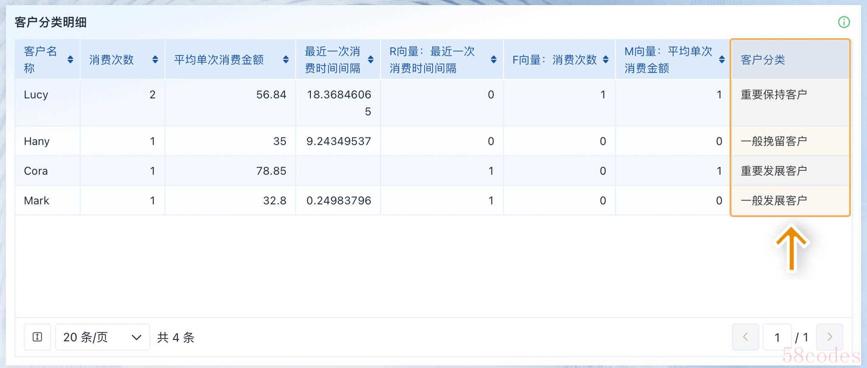Screen dimensions: 867x368
Task: Sort by F向量：消费次数 sort icon
Action: (606, 60)
